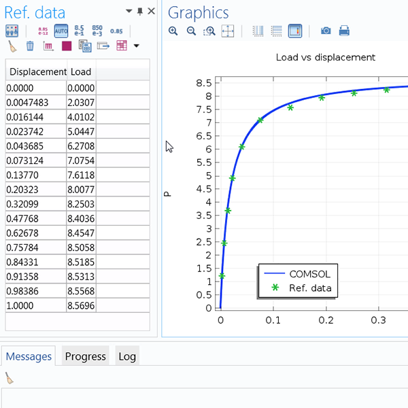Open the table toolbar dropdown arrow
Screen dimensions: 408x408
point(137,46)
